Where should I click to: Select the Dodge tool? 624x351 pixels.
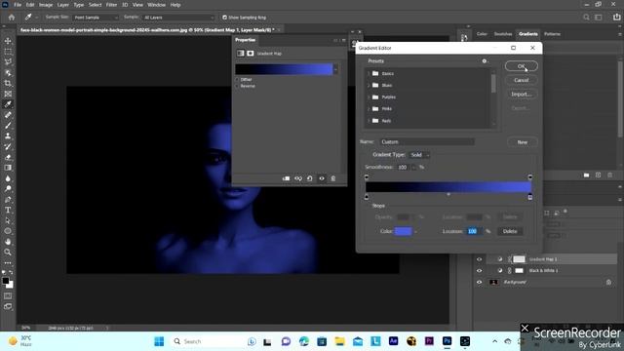tap(8, 188)
